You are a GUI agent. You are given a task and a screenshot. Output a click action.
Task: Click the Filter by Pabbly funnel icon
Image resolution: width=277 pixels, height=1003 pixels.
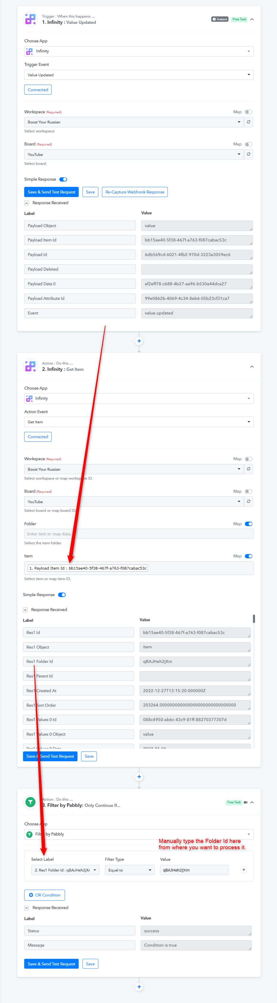pyautogui.click(x=30, y=802)
